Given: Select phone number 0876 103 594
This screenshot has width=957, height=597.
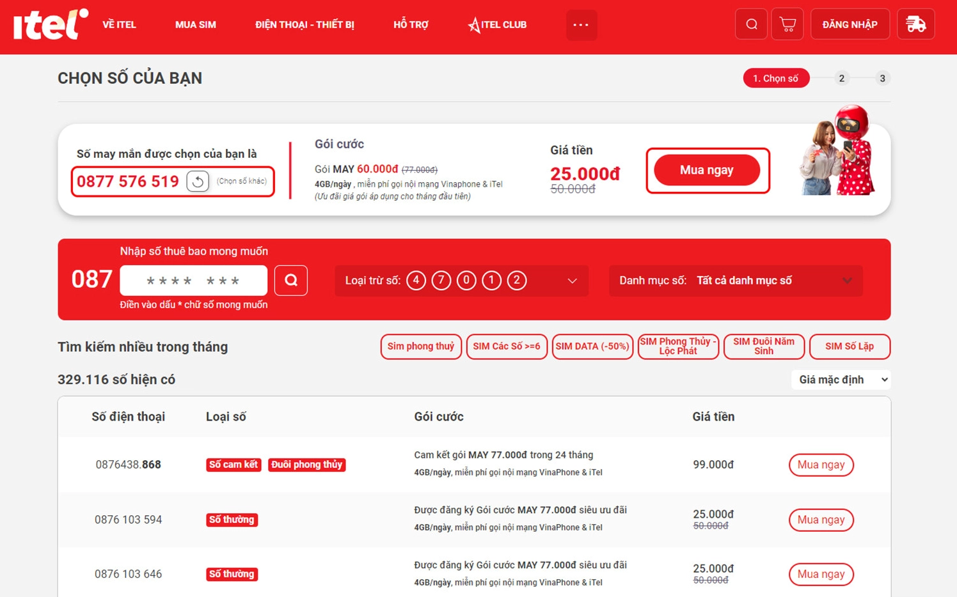Looking at the screenshot, I should point(128,520).
